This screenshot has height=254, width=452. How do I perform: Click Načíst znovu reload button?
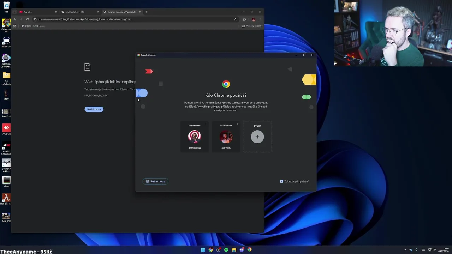(x=94, y=109)
